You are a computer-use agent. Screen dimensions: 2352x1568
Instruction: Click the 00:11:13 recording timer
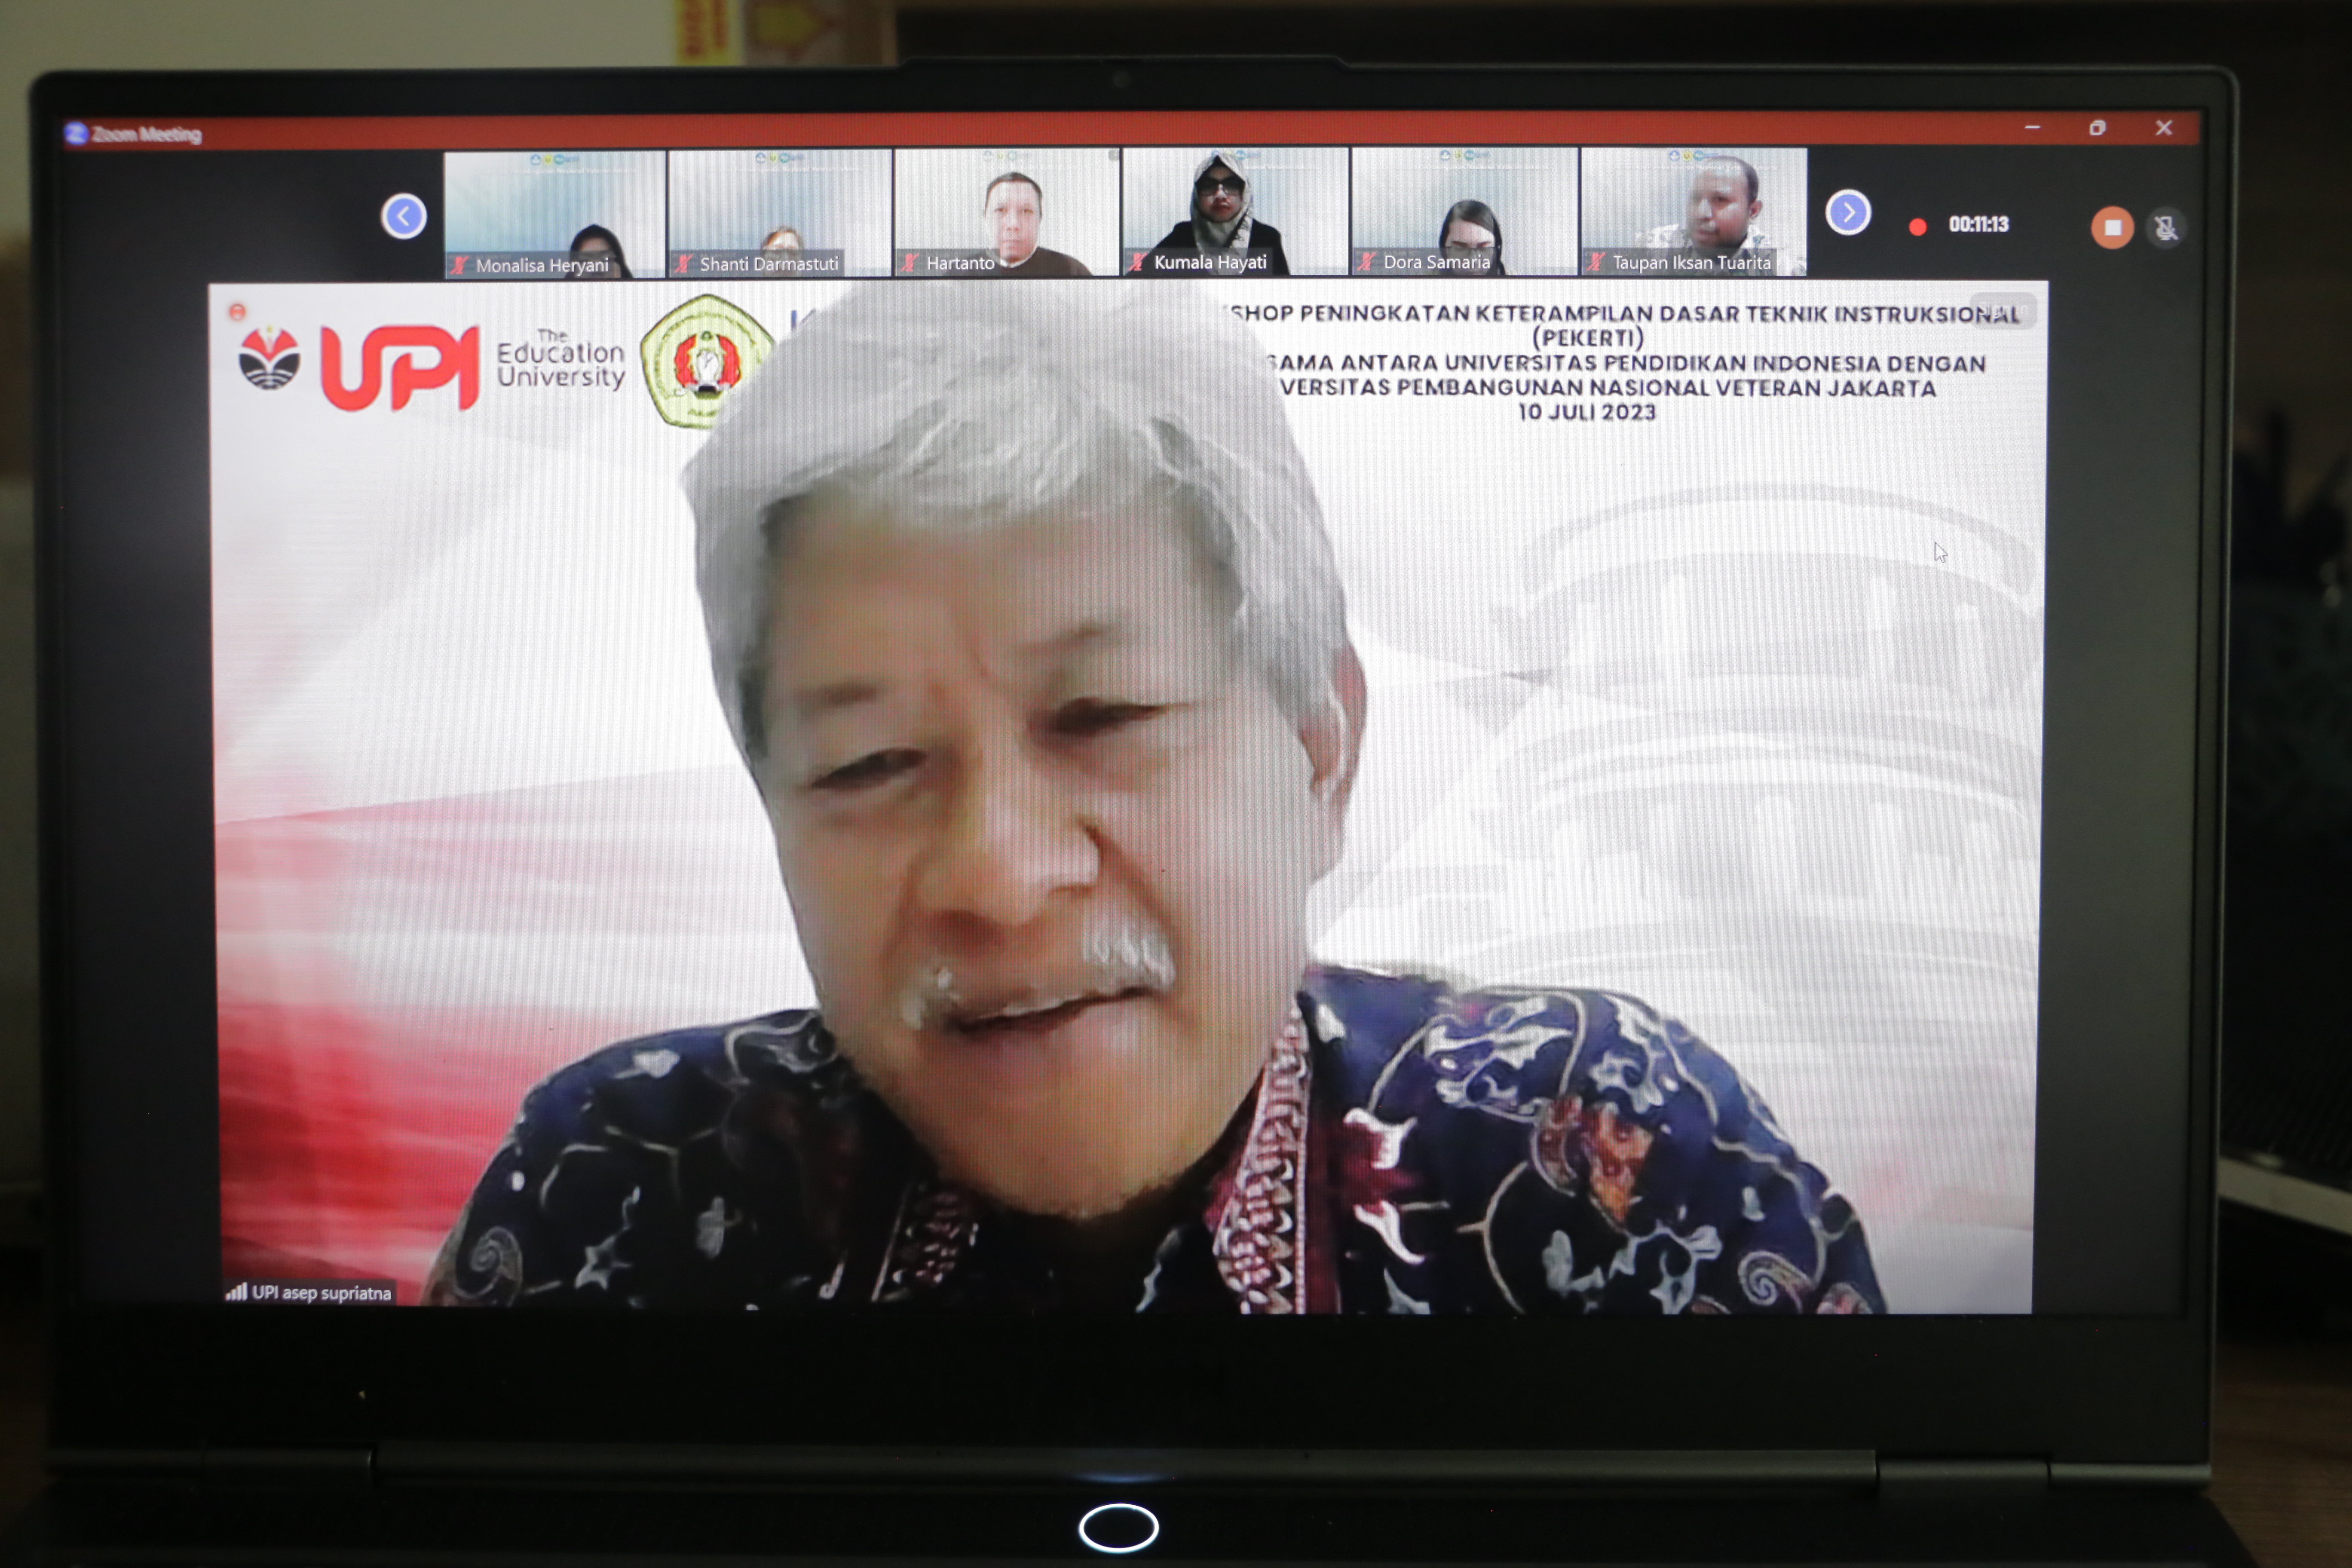[x=1978, y=225]
